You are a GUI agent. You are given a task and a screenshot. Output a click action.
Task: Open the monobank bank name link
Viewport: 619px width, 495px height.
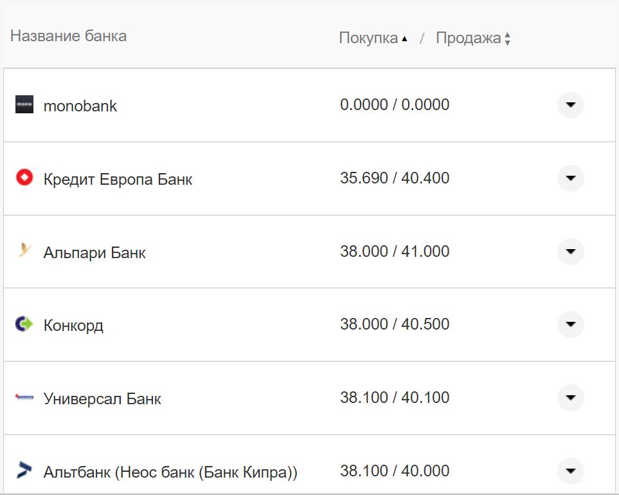(x=80, y=106)
